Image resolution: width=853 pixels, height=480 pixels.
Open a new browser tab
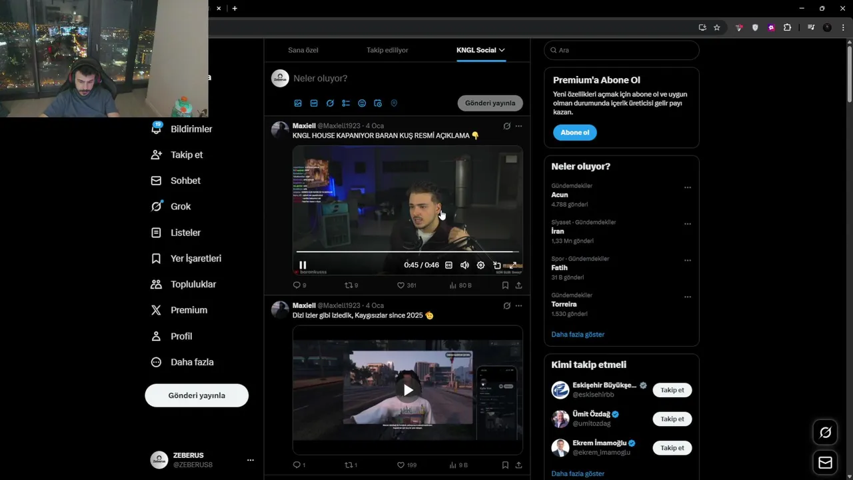tap(235, 9)
